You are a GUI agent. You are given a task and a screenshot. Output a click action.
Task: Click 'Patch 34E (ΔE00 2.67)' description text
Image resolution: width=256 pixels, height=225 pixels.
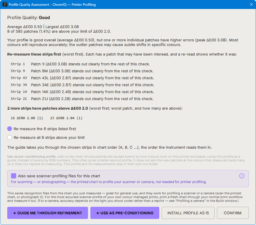[93, 85]
